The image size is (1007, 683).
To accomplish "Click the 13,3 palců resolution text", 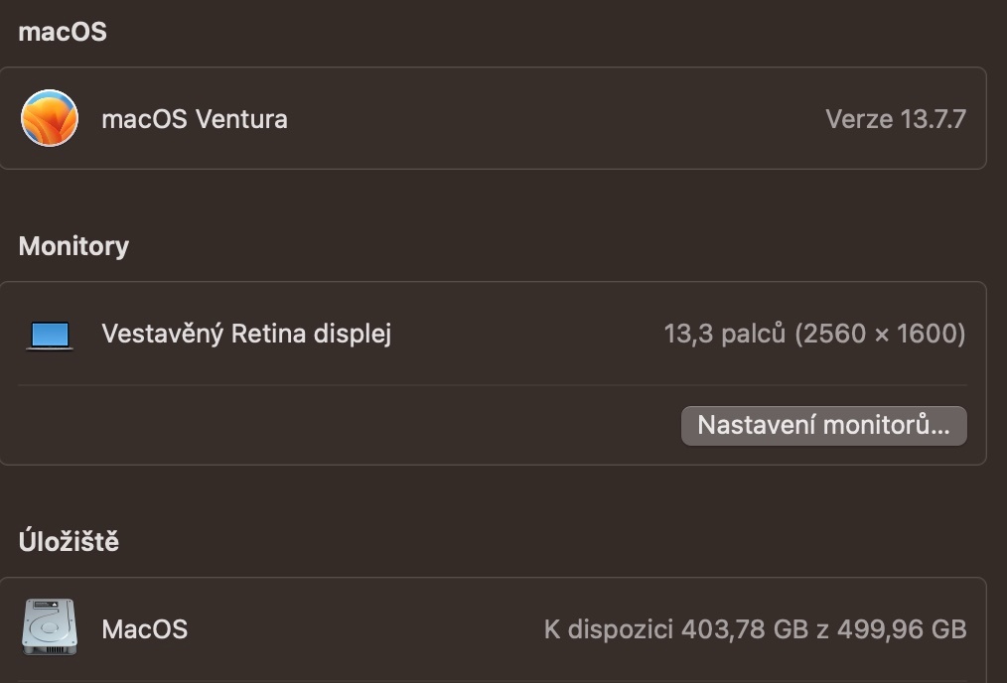I will point(816,335).
